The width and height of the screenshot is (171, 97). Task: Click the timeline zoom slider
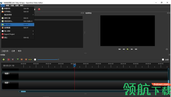[48, 60]
